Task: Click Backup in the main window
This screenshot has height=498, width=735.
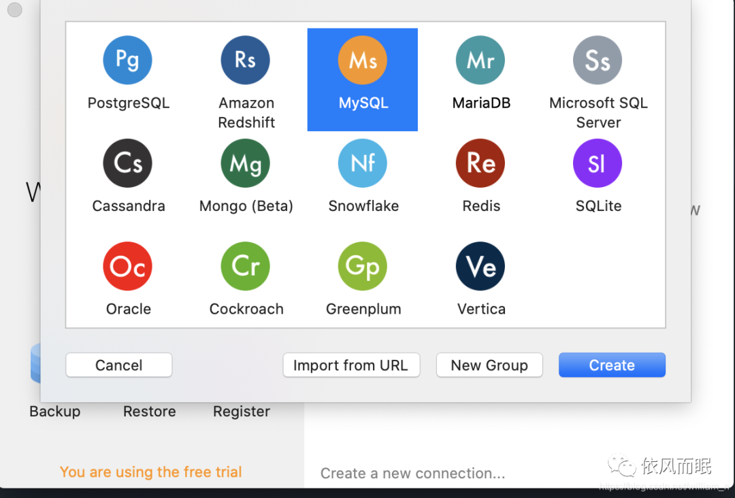Action: (55, 412)
